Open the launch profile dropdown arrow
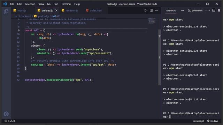The height and width of the screenshot is (125, 223). tap(209, 10)
